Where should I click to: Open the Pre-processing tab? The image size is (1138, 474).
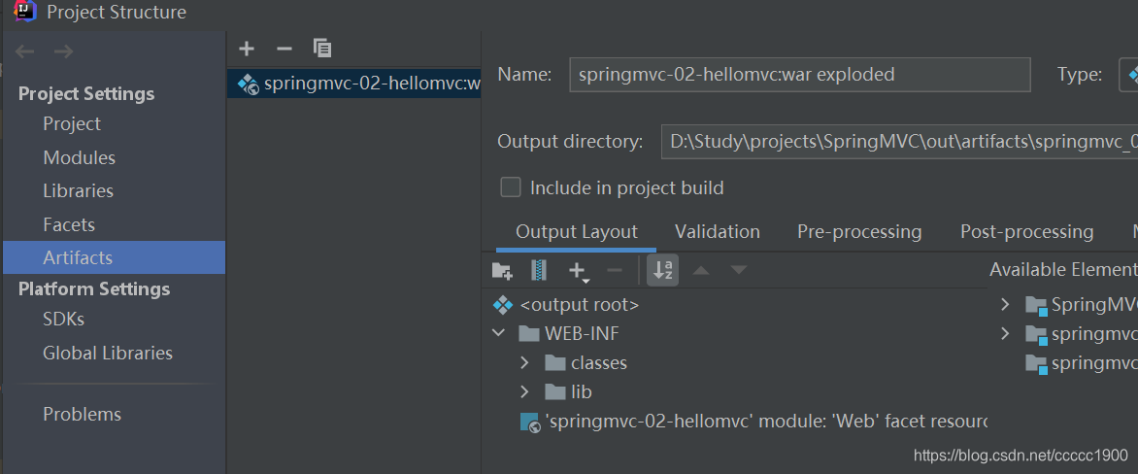click(859, 231)
